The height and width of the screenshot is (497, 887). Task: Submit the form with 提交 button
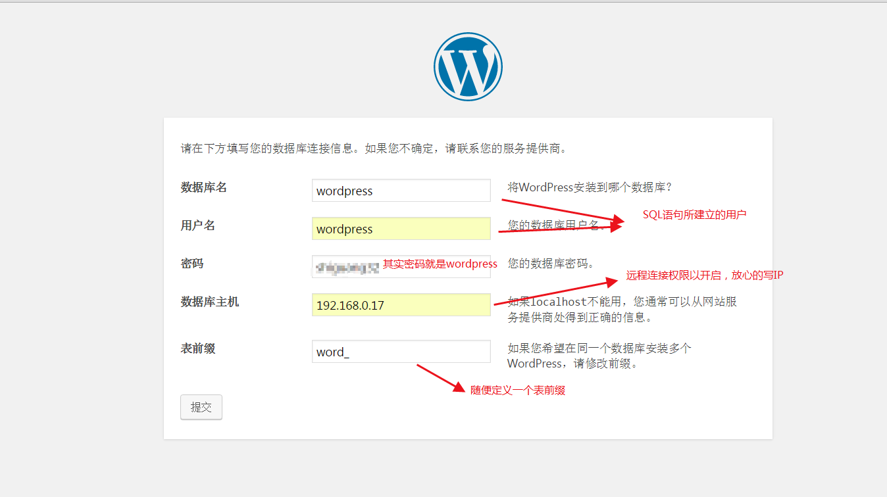pos(201,407)
